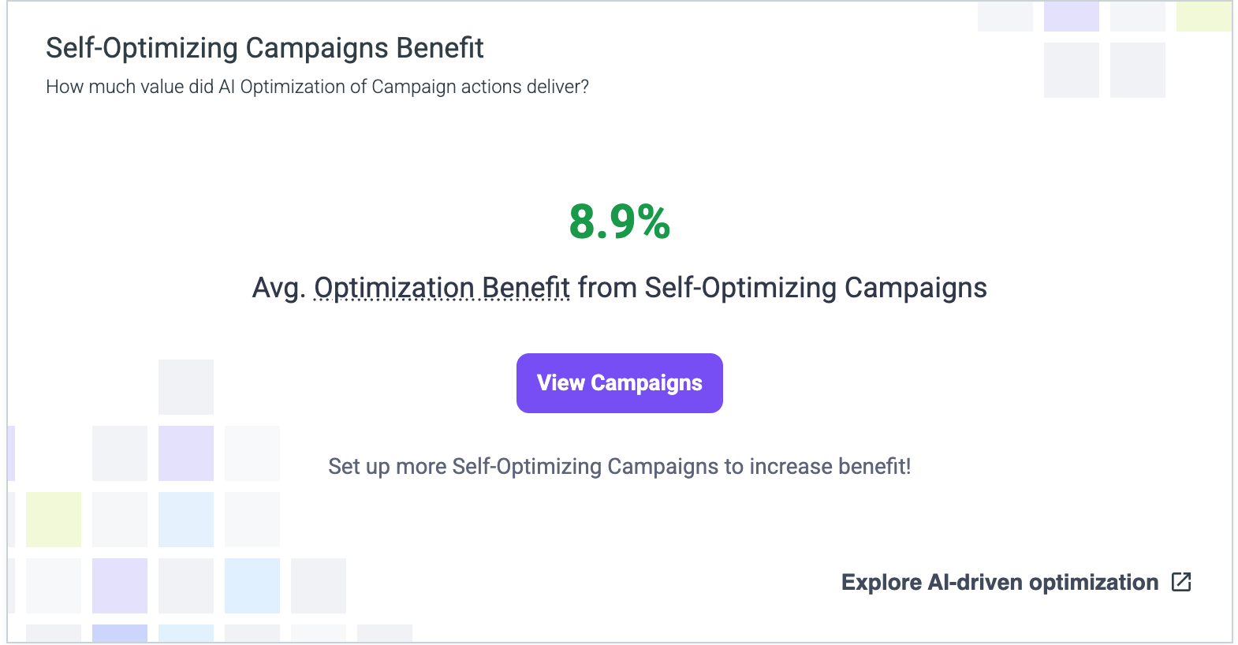This screenshot has height=645, width=1238.
Task: Click the dotted-underlined Optimization Benefit term
Action: (442, 288)
